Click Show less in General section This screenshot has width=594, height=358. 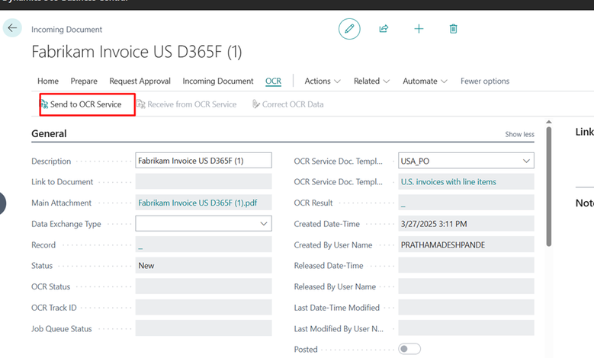coord(519,134)
